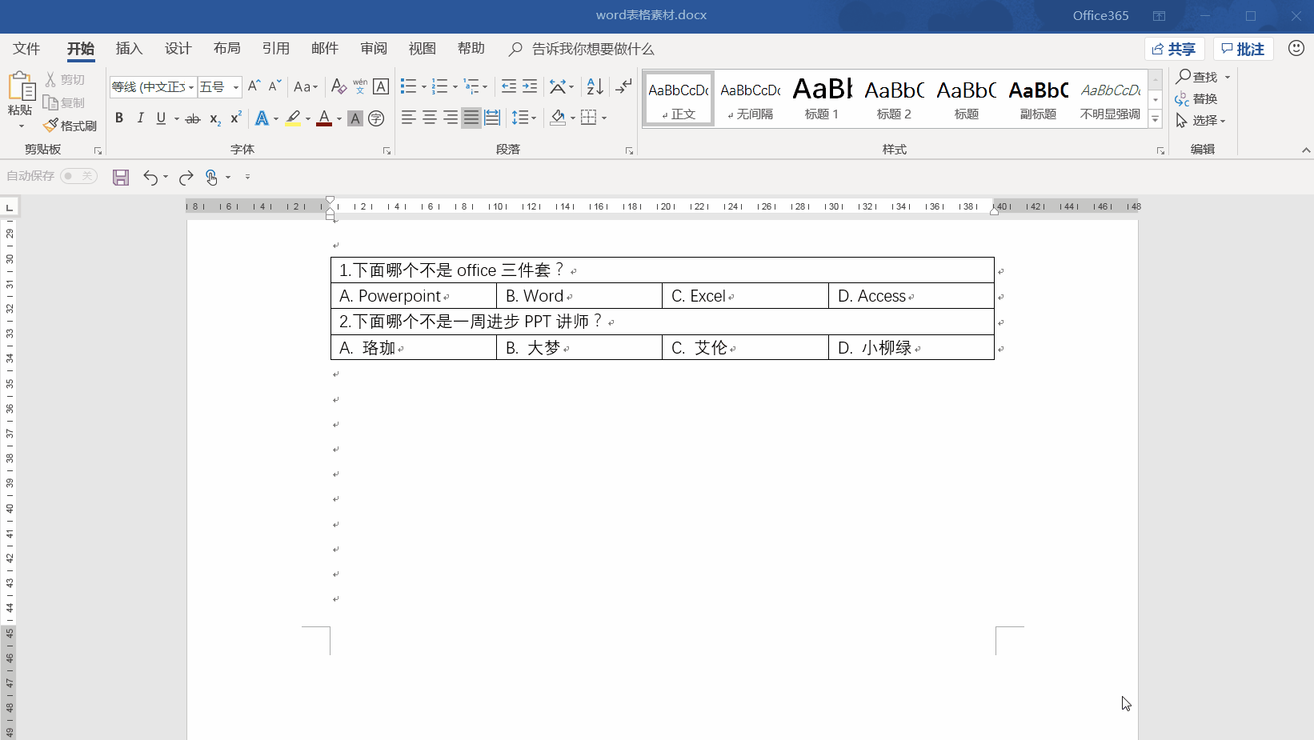Switch to the 插入 (Insert) ribbon tab
Image resolution: width=1314 pixels, height=740 pixels.
[129, 49]
